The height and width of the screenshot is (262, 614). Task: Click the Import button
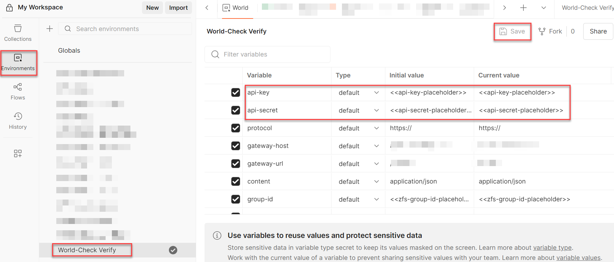coord(178,8)
